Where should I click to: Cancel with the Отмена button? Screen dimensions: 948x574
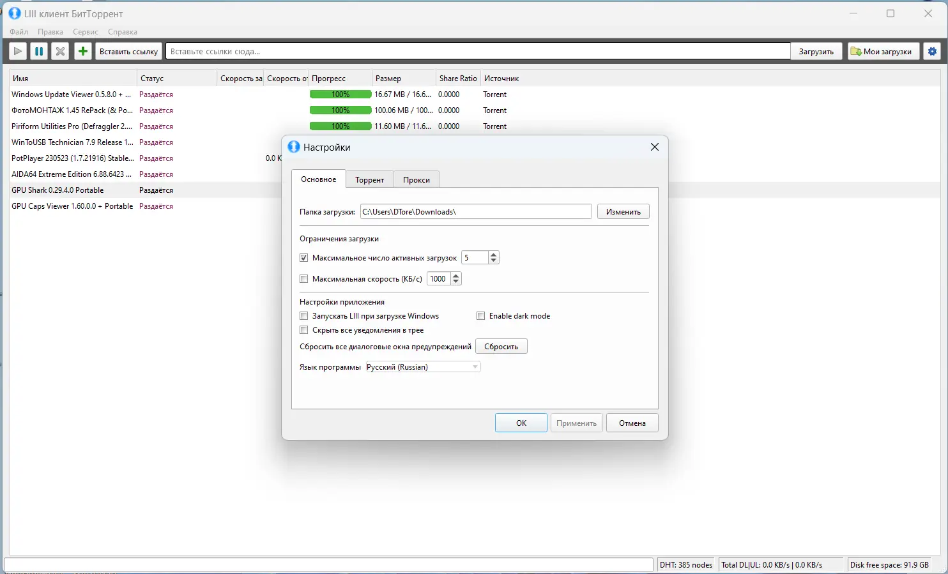pos(632,423)
